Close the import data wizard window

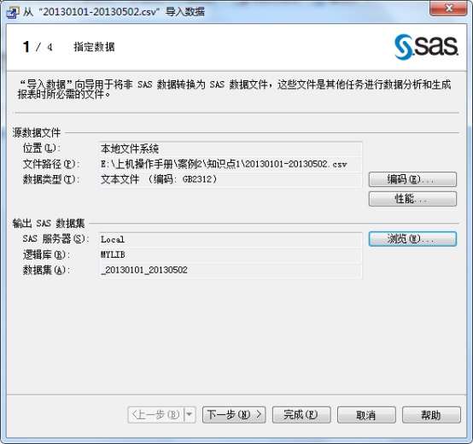448,8
